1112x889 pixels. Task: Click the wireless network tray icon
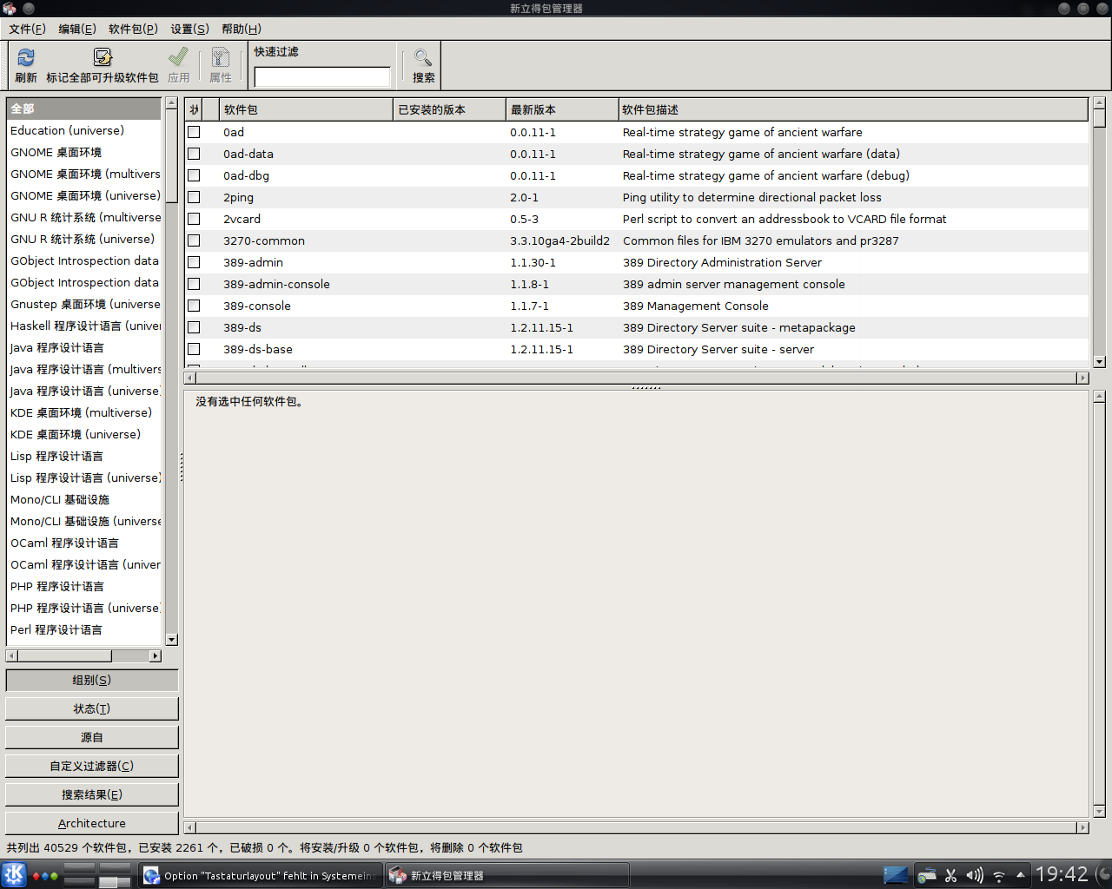[x=999, y=875]
